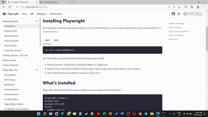Jump to What's Installed in table of contents
Image resolution: width=208 pixels, height=117 pixels.
175,27
